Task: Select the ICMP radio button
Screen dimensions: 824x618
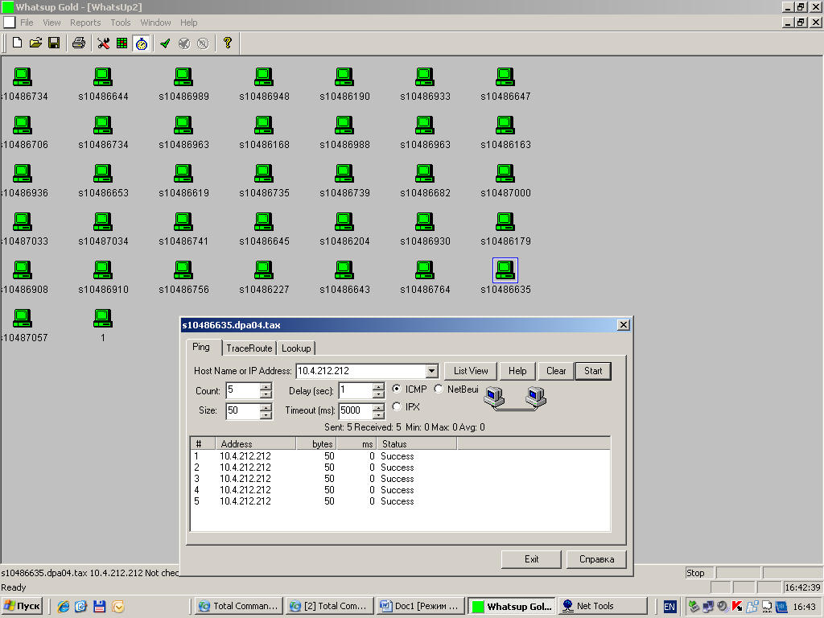Action: tap(397, 389)
